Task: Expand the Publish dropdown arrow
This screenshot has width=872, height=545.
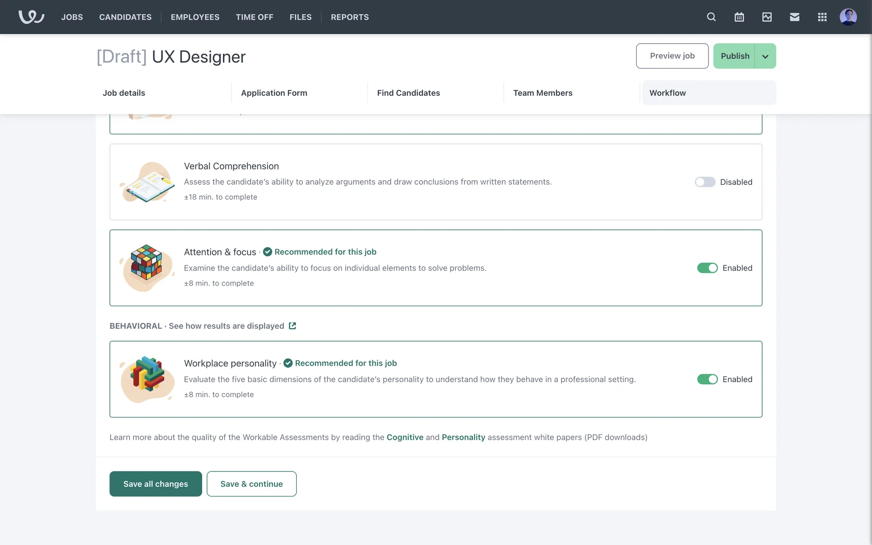Action: point(765,56)
